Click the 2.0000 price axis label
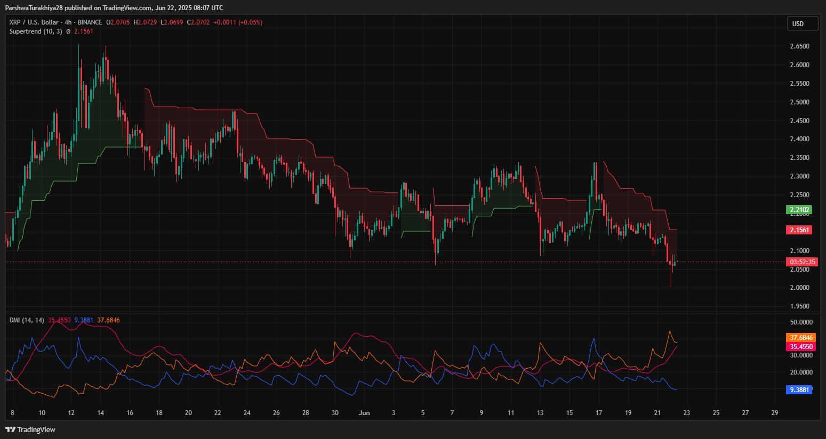The image size is (826, 439). pyautogui.click(x=799, y=288)
